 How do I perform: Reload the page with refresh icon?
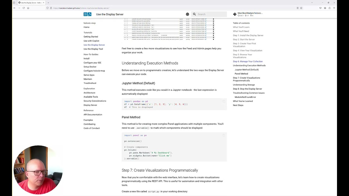coord(23,8)
